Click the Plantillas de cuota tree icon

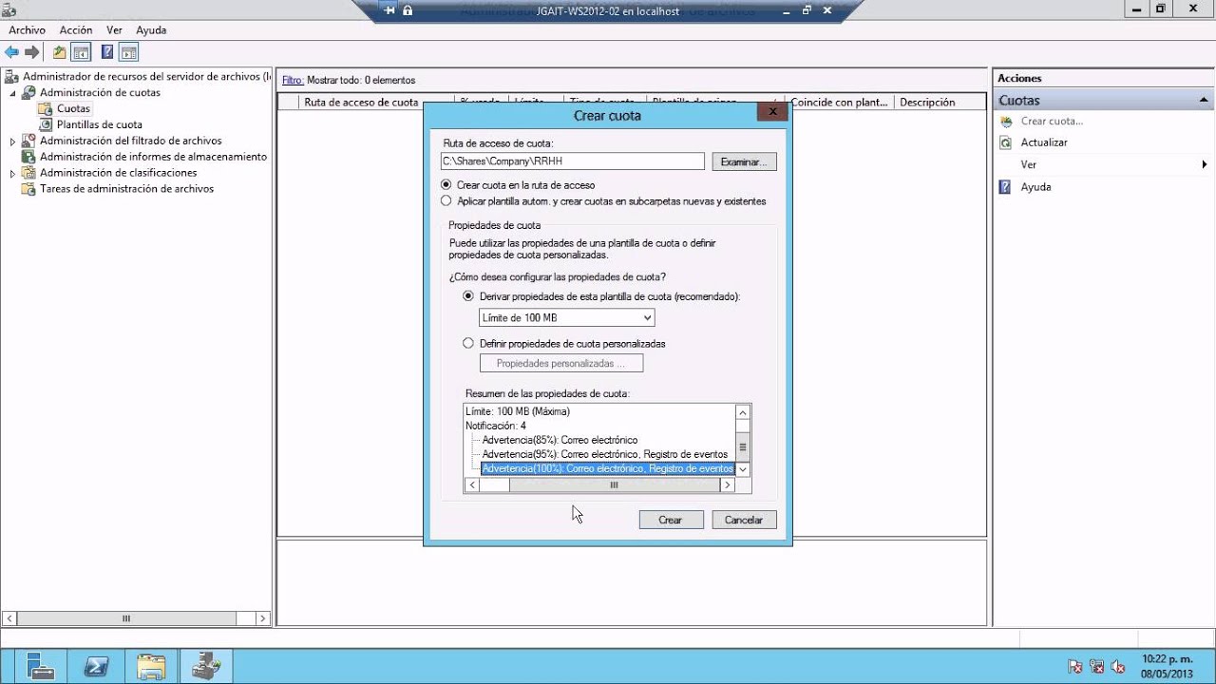coord(46,124)
